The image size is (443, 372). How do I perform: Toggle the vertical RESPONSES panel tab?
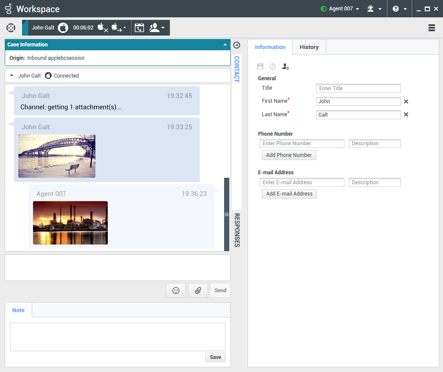(237, 230)
